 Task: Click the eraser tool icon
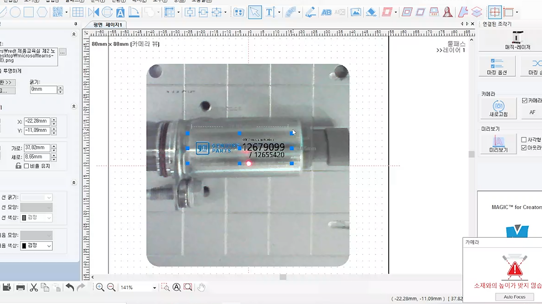(371, 12)
